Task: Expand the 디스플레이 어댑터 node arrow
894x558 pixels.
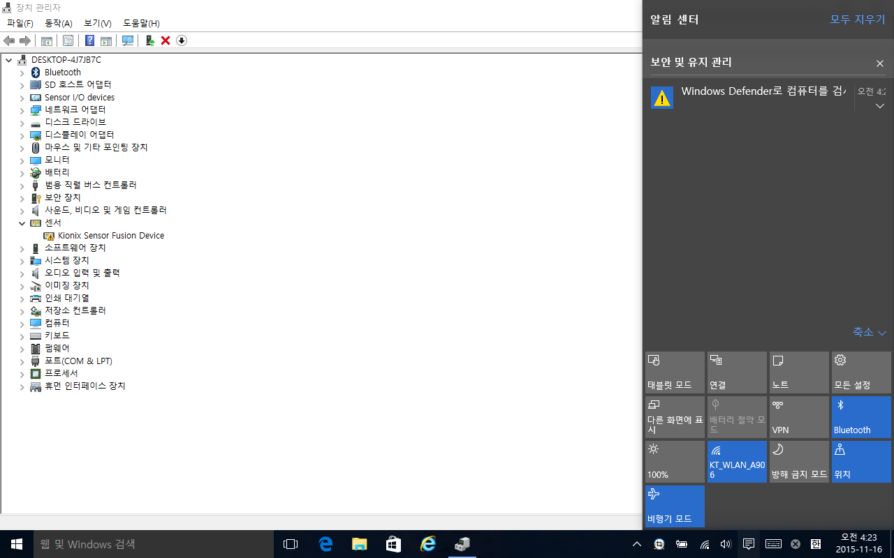Action: [x=22, y=135]
